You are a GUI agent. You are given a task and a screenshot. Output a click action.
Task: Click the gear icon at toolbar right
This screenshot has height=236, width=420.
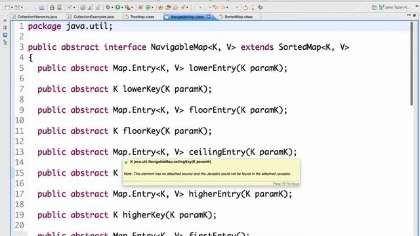pos(260,7)
